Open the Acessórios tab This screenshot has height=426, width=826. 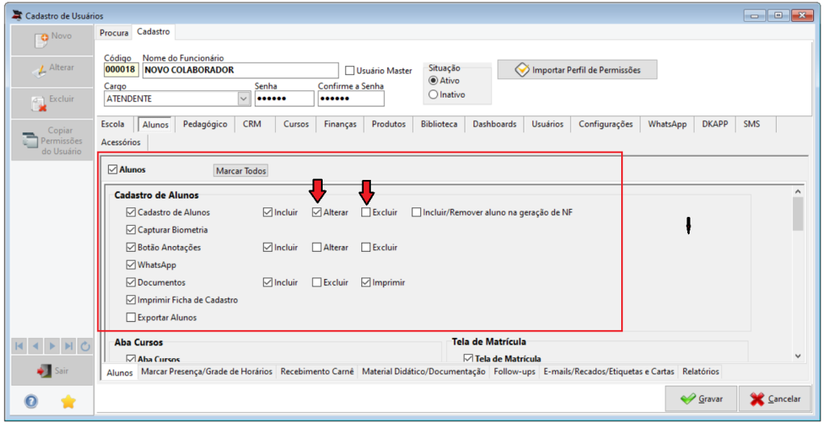point(121,142)
